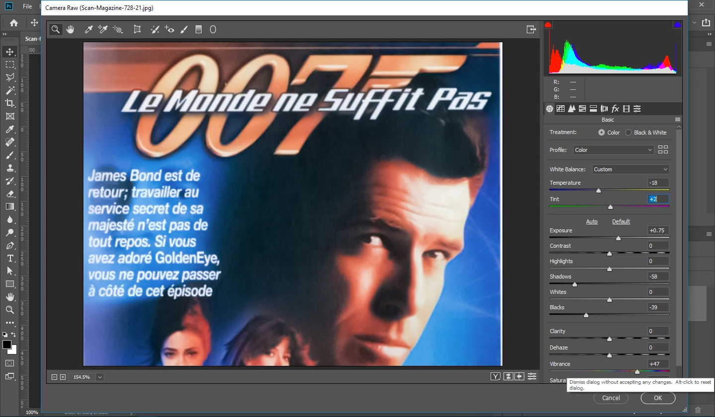This screenshot has width=715, height=417.
Task: Copy current settings to Before
Action: point(519,377)
